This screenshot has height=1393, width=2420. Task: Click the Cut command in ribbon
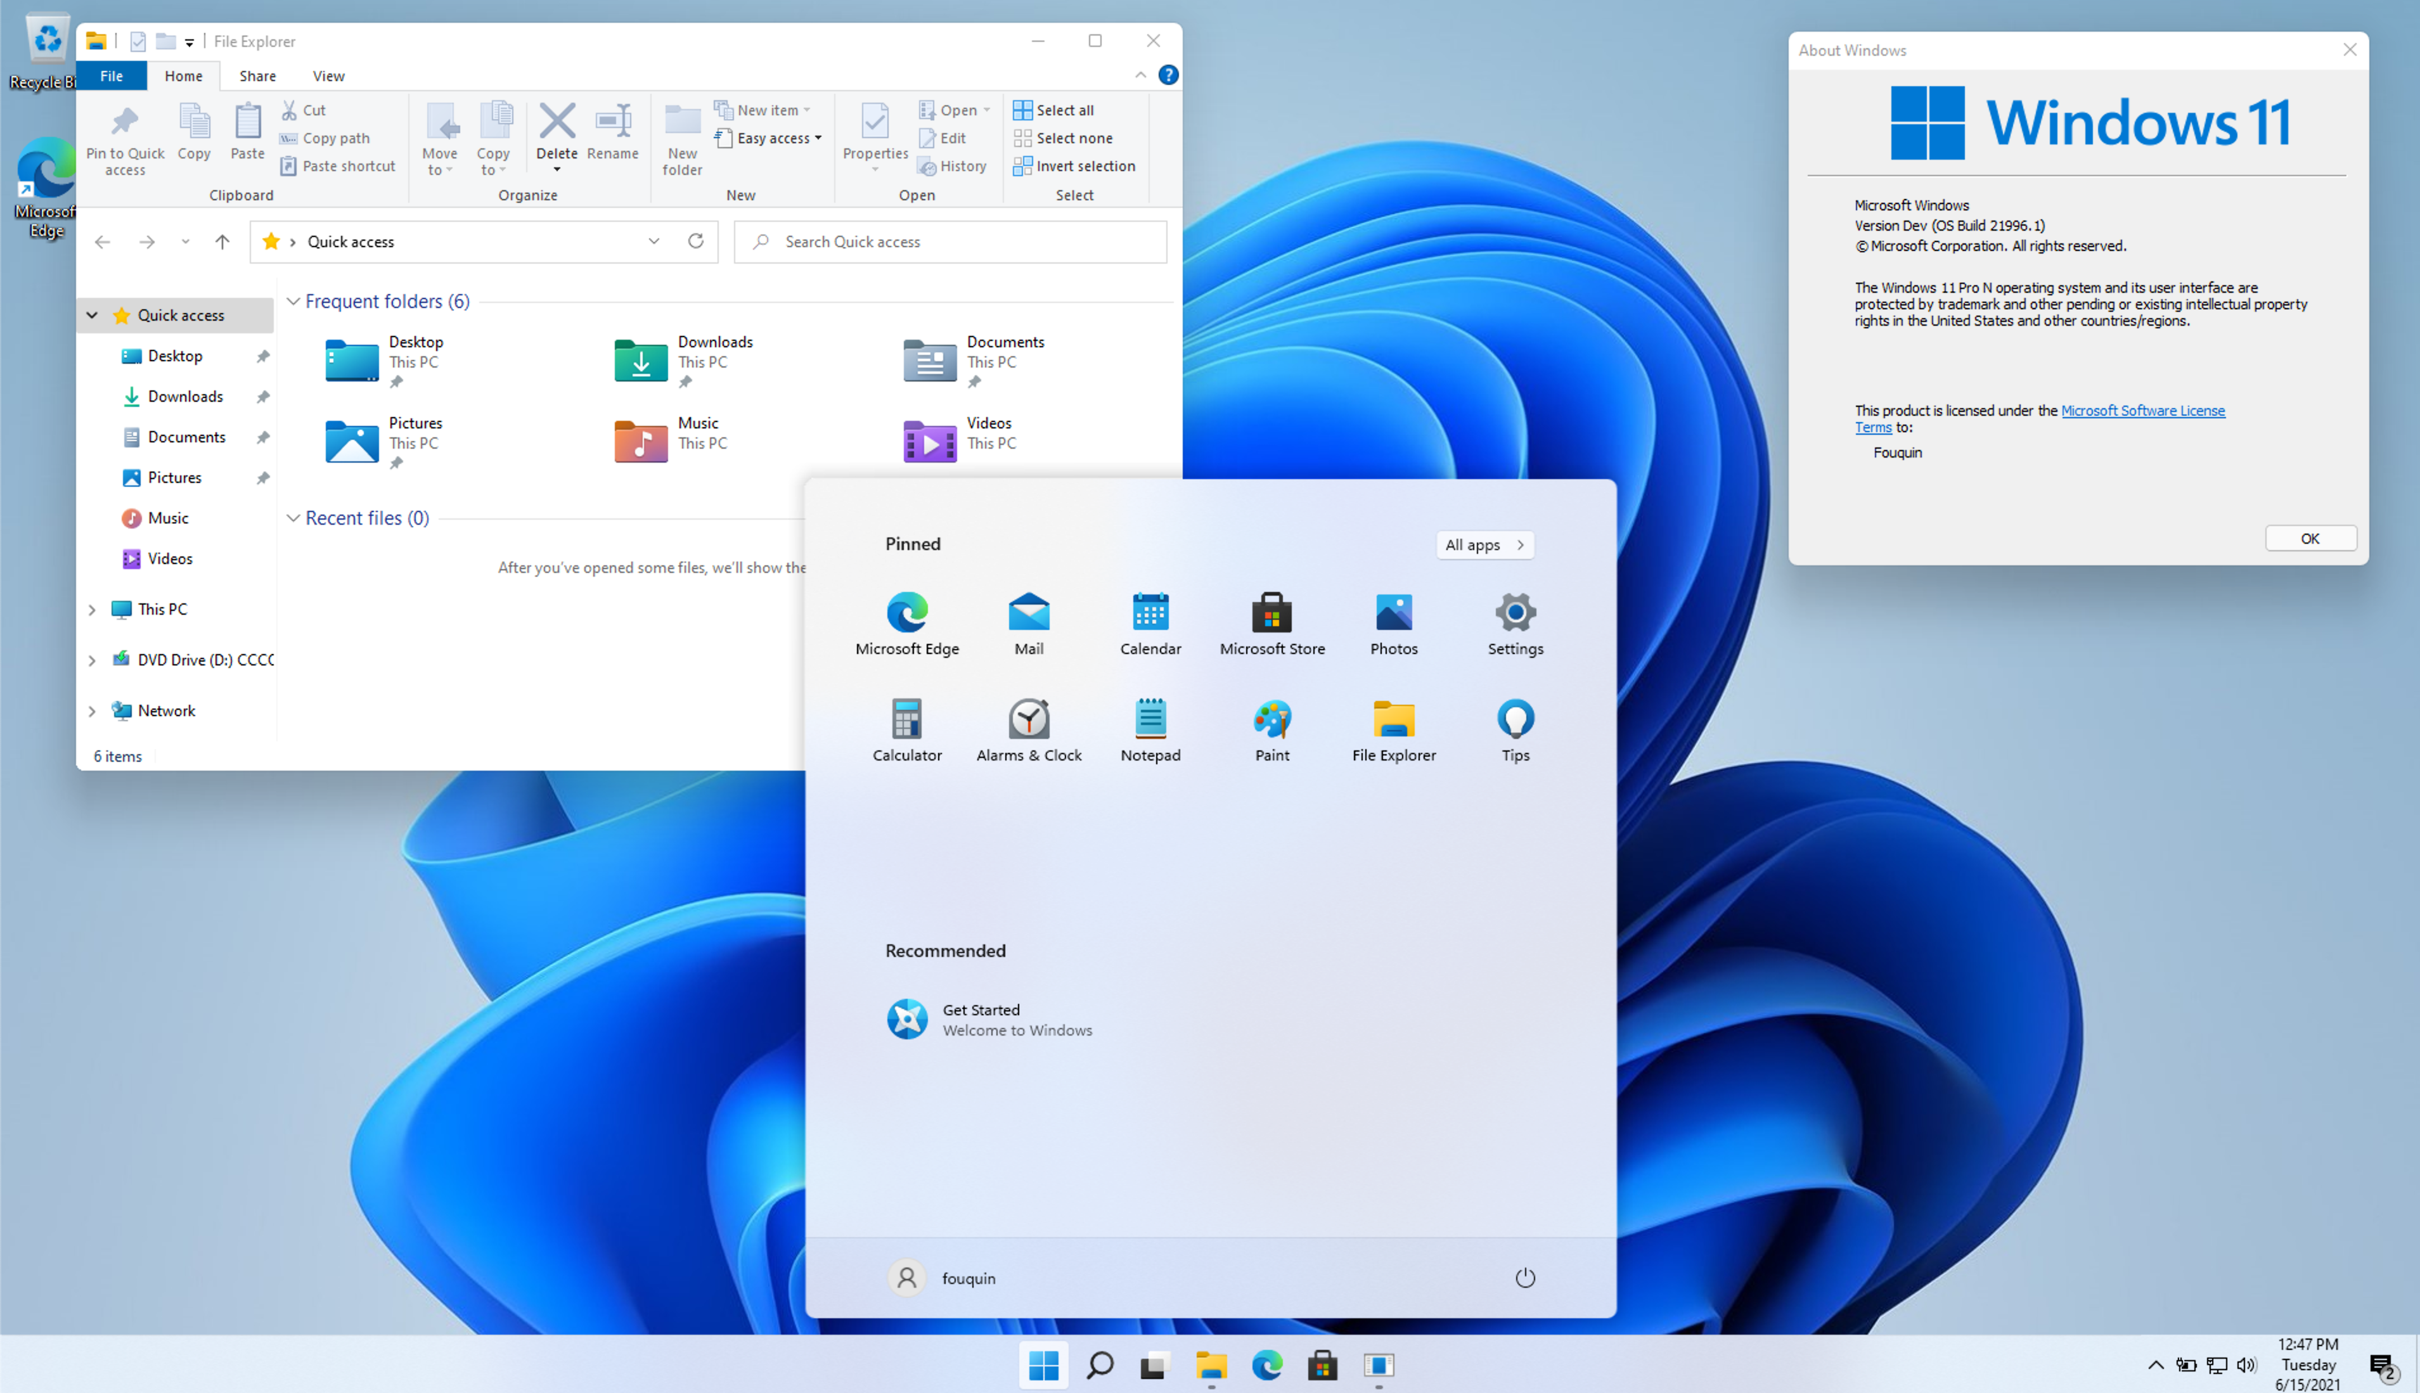[304, 110]
